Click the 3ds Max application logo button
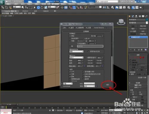The height and width of the screenshot is (114, 149). point(2,2)
